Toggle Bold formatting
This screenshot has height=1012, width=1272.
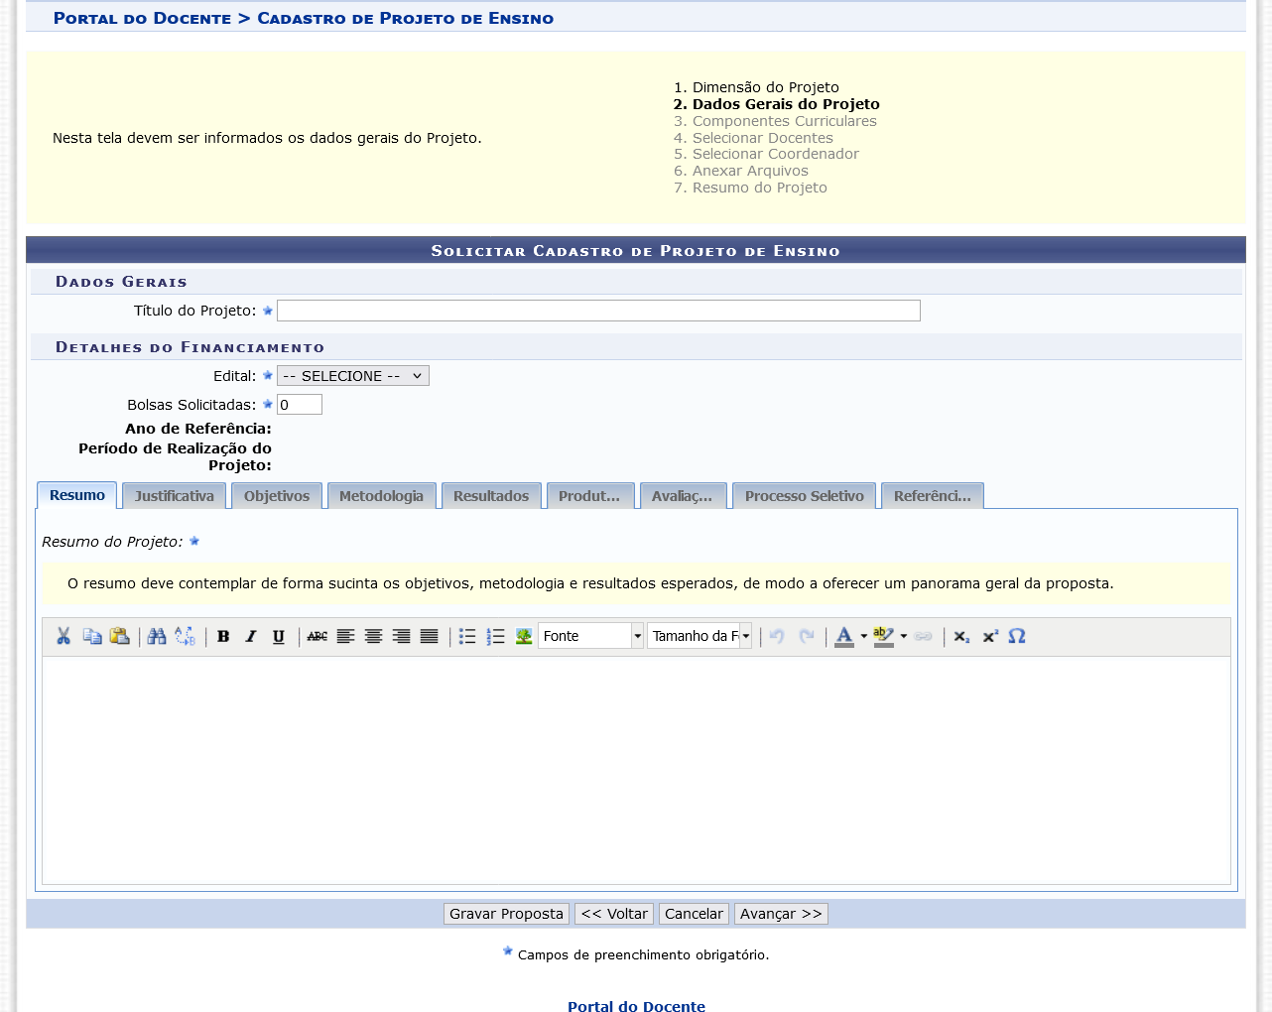tap(223, 636)
